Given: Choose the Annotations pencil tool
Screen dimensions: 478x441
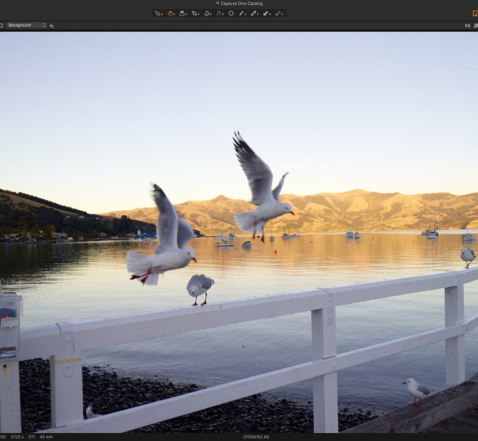Looking at the screenshot, I should pyautogui.click(x=278, y=13).
